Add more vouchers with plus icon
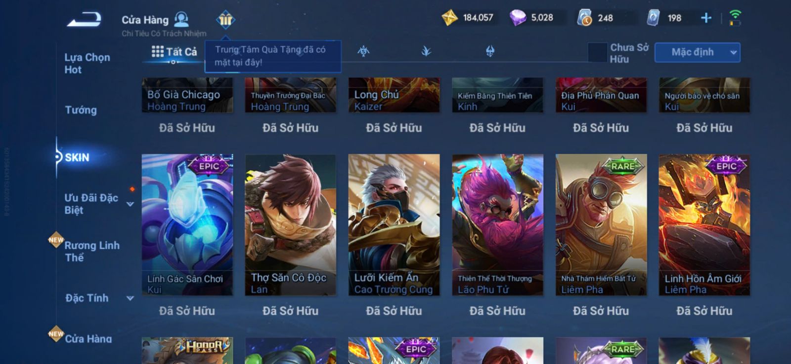This screenshot has width=791, height=364. (x=706, y=18)
